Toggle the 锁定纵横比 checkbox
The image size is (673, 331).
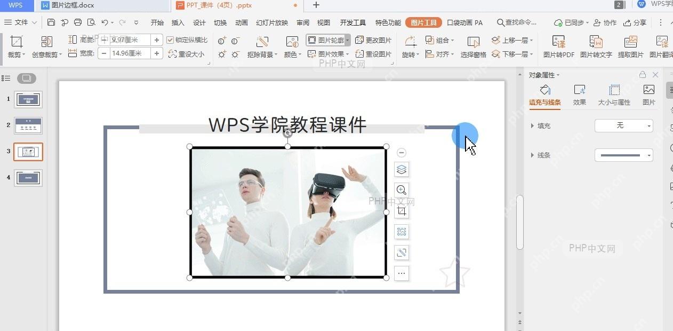[170, 40]
